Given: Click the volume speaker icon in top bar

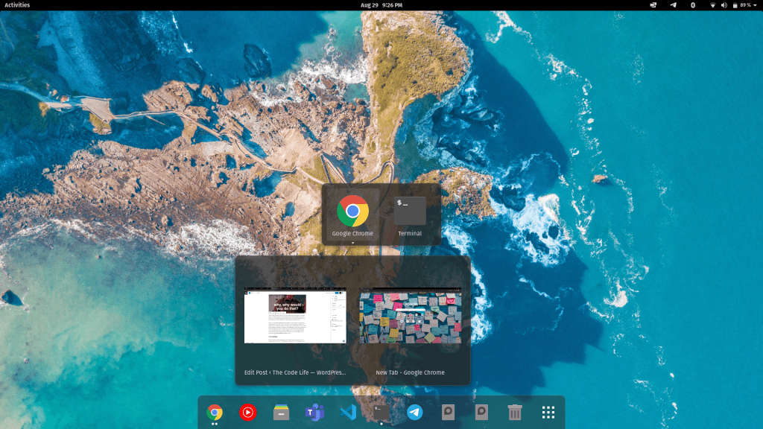Looking at the screenshot, I should 724,5.
